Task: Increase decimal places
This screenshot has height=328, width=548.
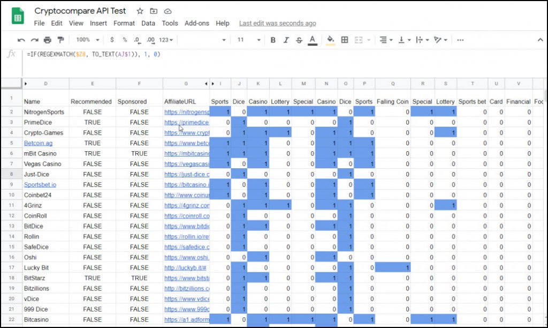Action: (x=150, y=40)
